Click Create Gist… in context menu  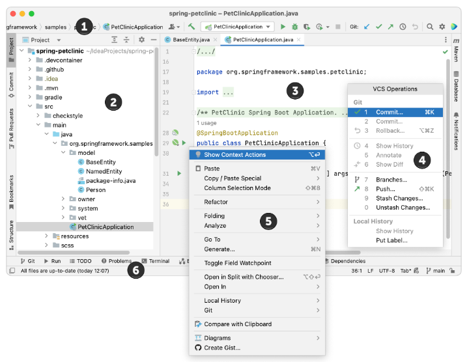[257, 348]
